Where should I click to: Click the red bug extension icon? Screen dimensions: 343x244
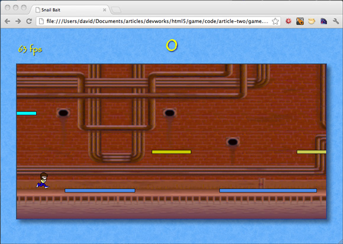(x=289, y=21)
